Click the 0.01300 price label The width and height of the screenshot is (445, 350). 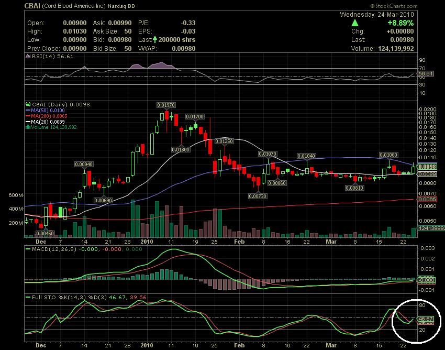coord(181,149)
